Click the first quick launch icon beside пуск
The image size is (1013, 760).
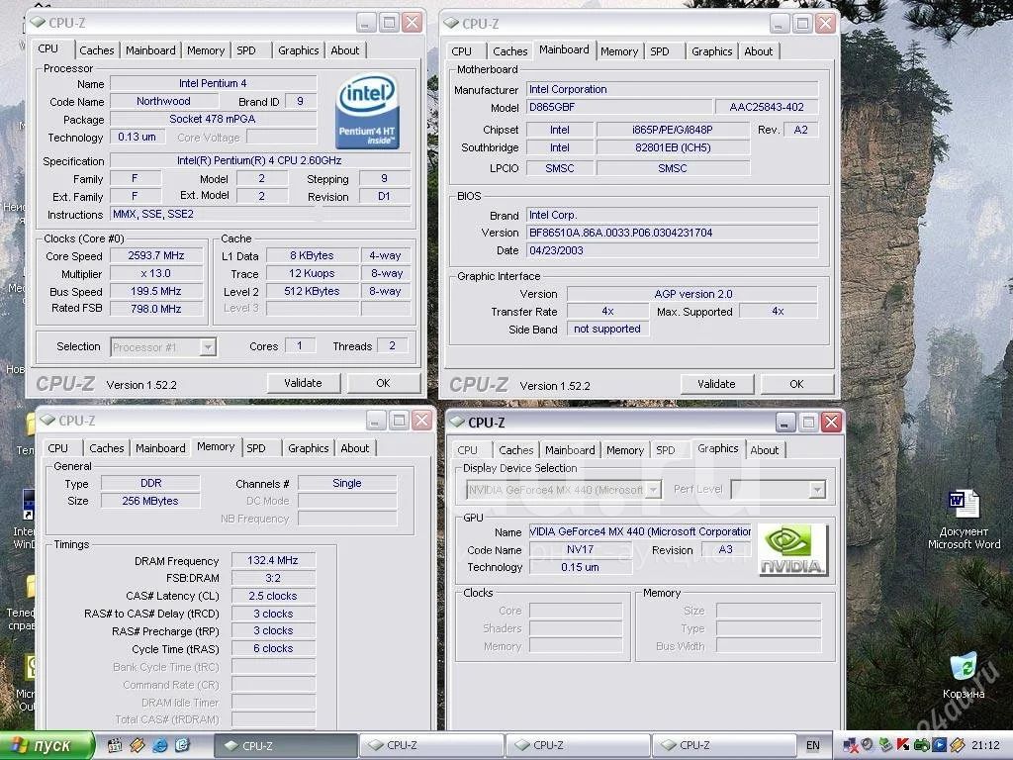[115, 745]
